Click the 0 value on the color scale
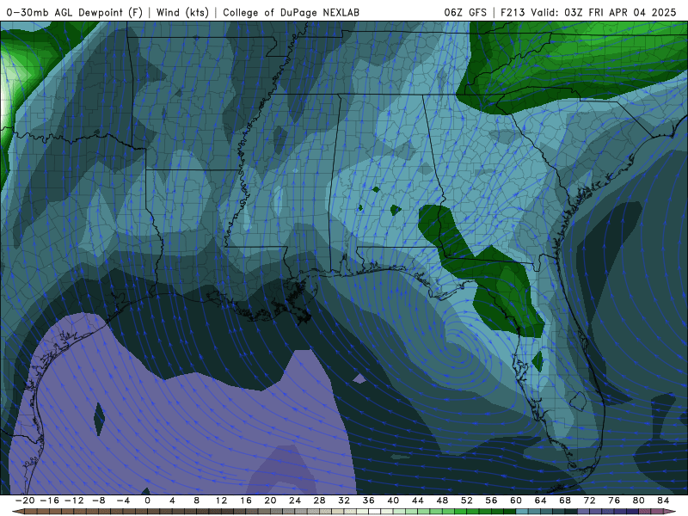This screenshot has height=516, width=688. [x=147, y=501]
